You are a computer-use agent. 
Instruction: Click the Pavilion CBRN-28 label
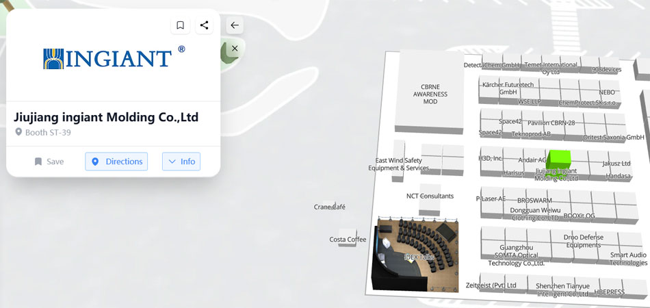coord(551,123)
